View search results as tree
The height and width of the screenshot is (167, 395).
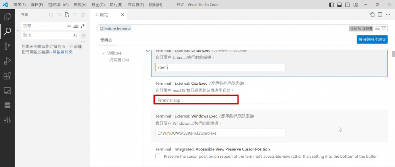click(x=75, y=15)
